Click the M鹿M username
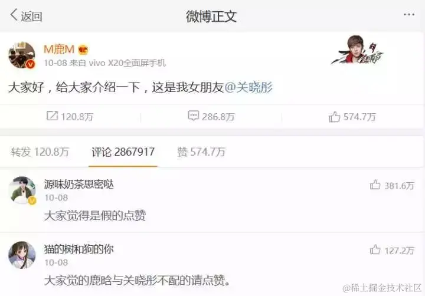Screen dimensions: 425x296 tap(59, 50)
